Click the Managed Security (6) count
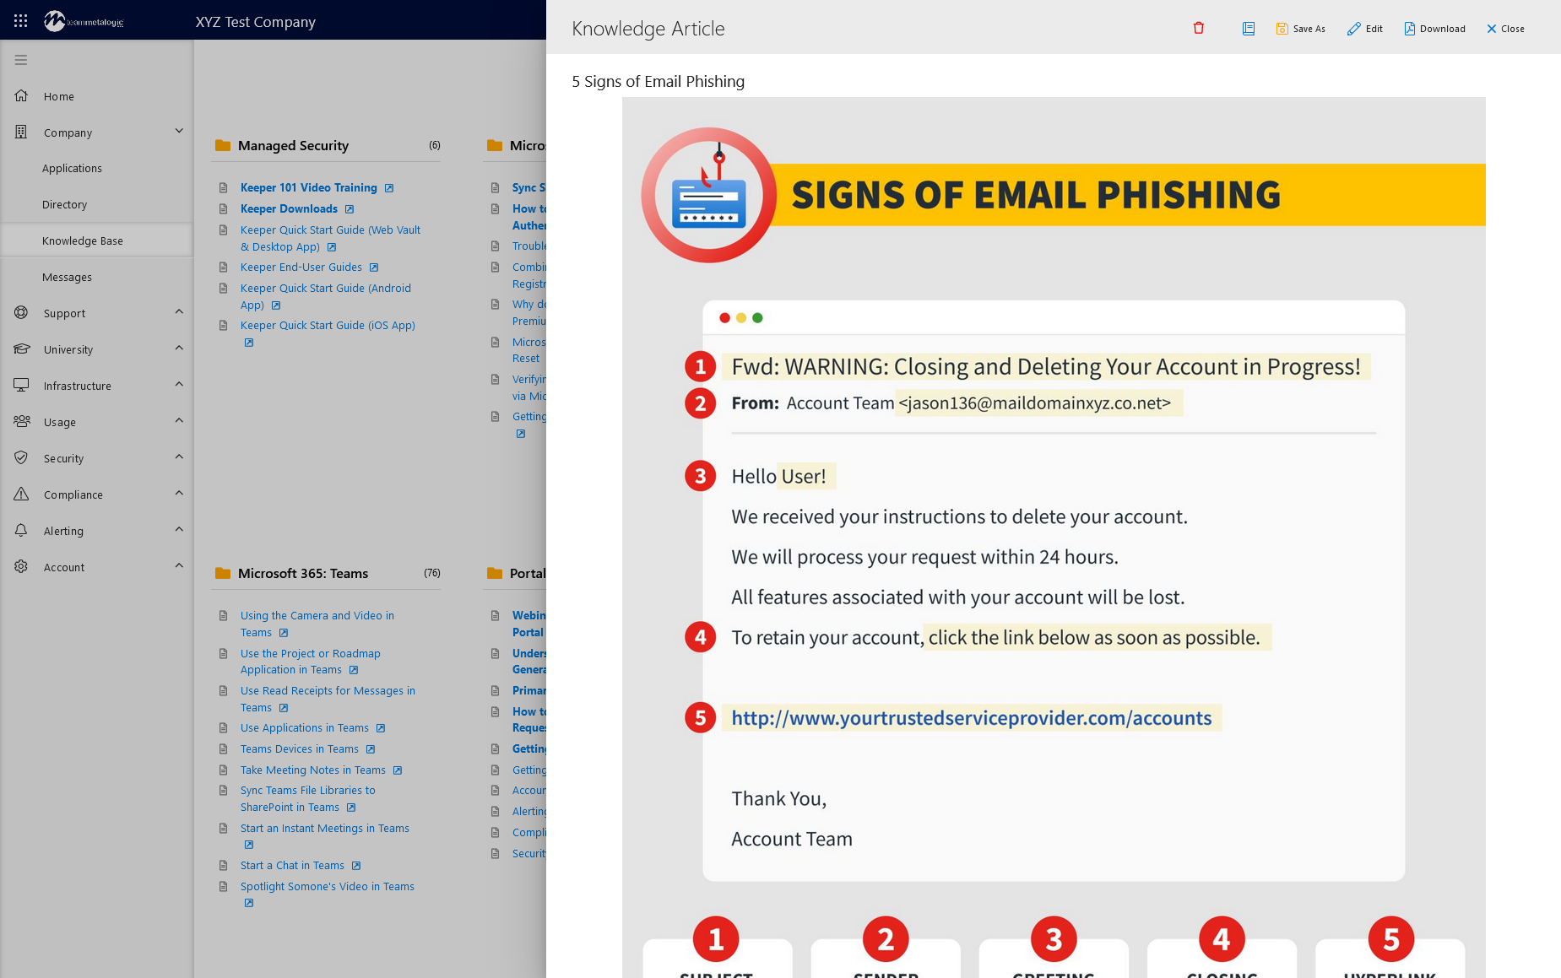The height and width of the screenshot is (978, 1561). (434, 145)
